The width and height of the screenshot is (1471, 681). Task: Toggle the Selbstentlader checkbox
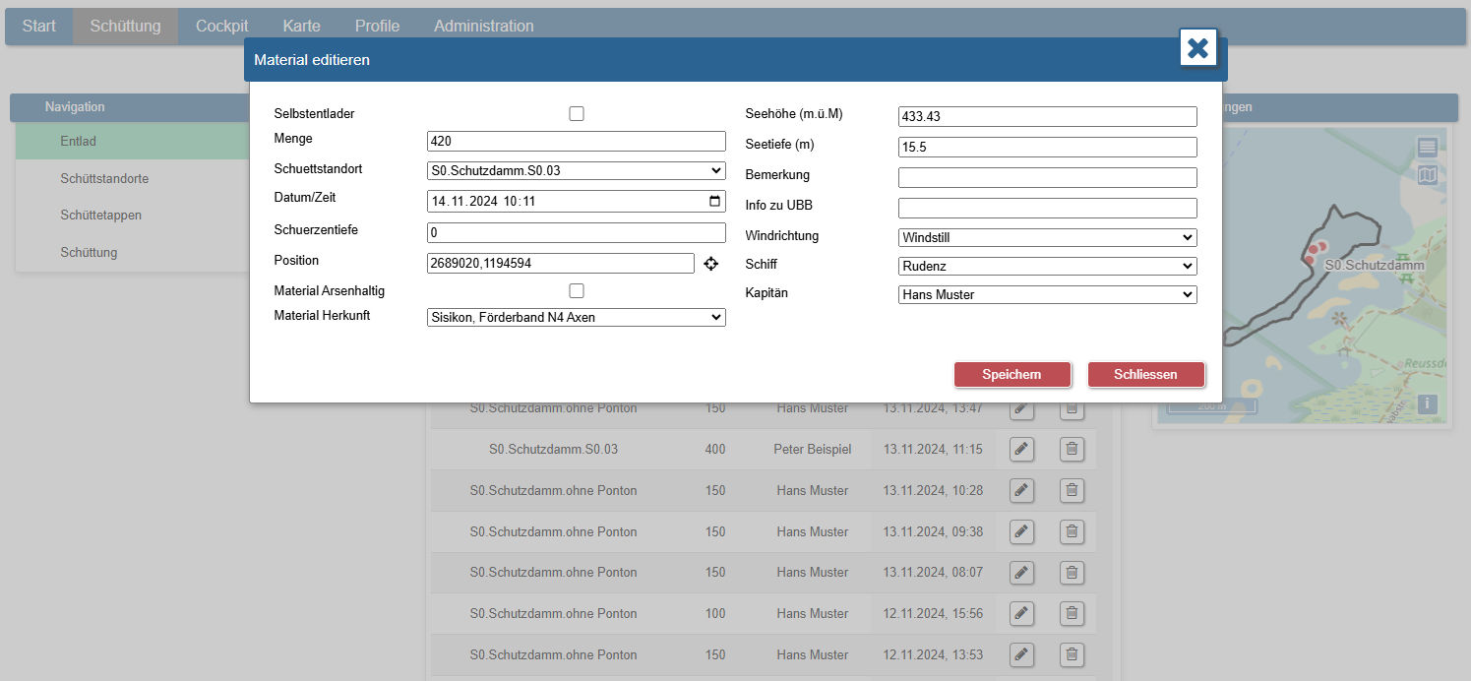[577, 113]
